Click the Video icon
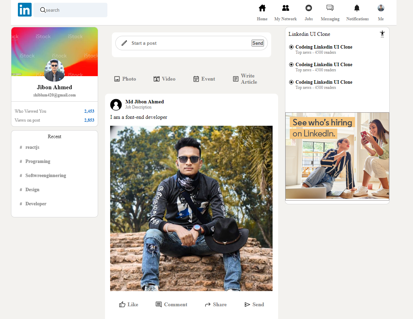413x319 pixels. point(157,79)
